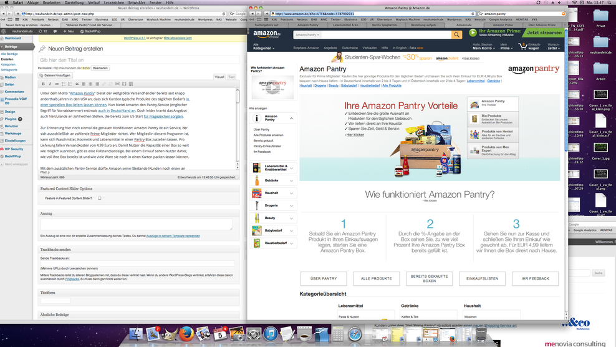Image resolution: width=616 pixels, height=347 pixels.
Task: Click the Amazon Prime video play icon
Action: (x=473, y=32)
